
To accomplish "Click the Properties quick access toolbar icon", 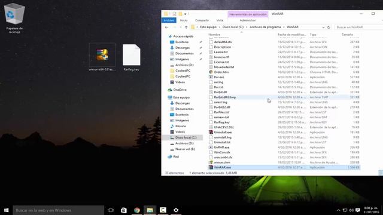I will tap(174, 14).
